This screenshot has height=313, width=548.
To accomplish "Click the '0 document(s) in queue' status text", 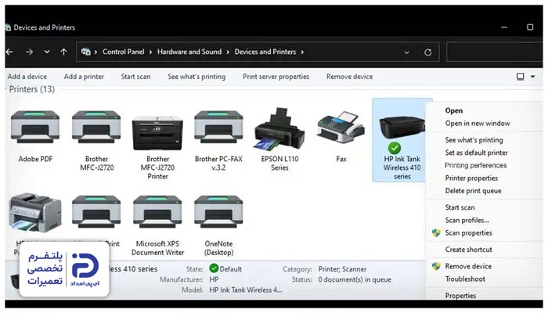I will click(x=355, y=279).
